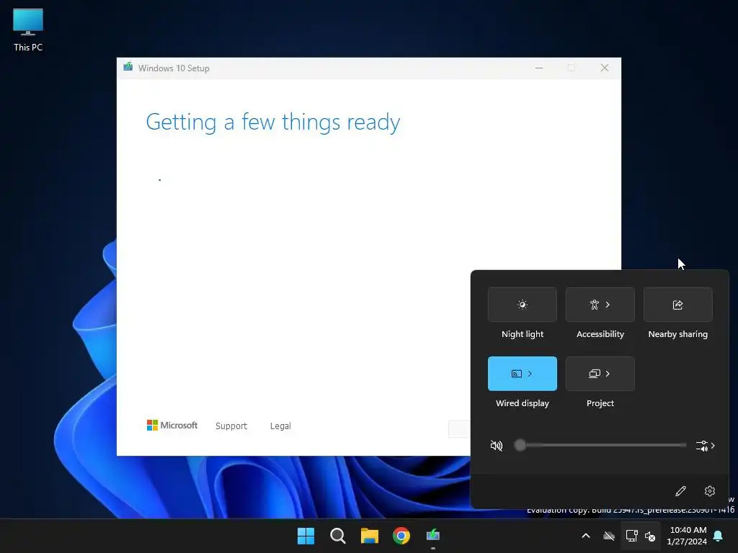Expand the Wired display chevron
The image size is (738, 553).
[x=530, y=374]
